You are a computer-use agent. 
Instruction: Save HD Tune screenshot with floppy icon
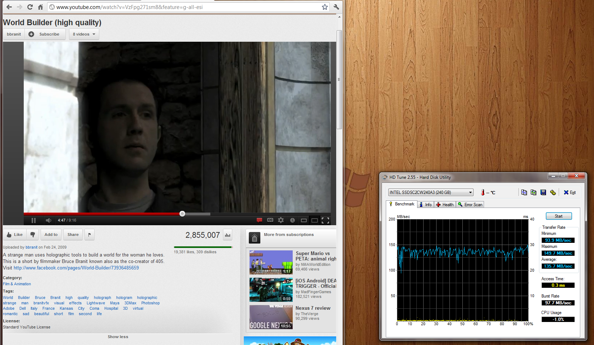pos(543,192)
